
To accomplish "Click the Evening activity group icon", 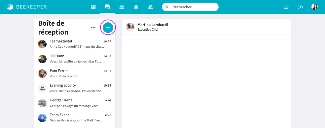I will point(42,89).
